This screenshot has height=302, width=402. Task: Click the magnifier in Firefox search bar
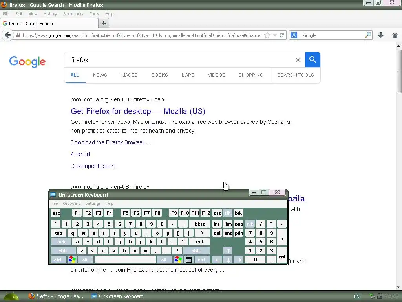coord(367,35)
